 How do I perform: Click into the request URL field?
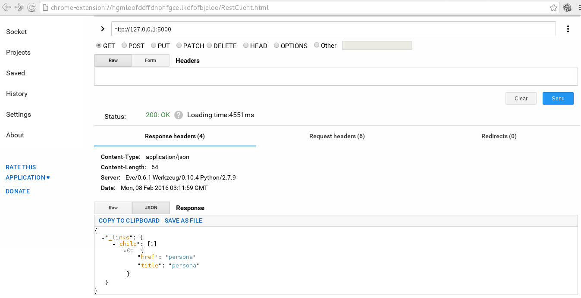333,29
